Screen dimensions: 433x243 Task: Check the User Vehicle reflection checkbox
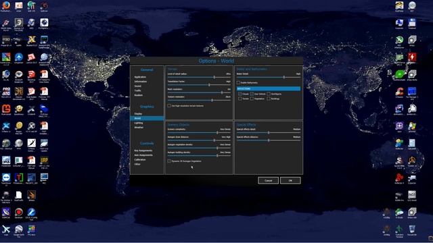coord(252,94)
